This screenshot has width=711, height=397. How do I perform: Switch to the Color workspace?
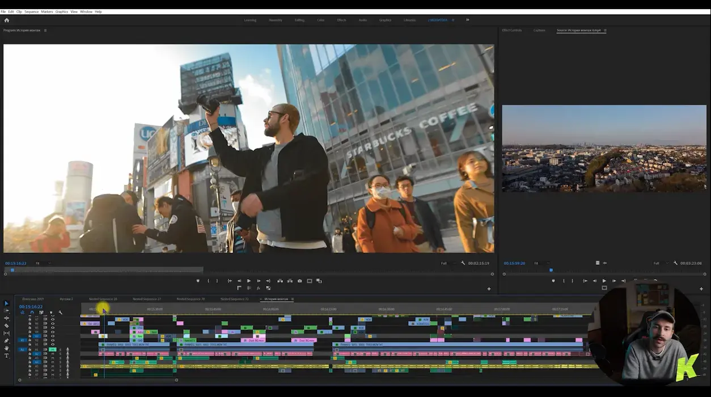coord(321,20)
